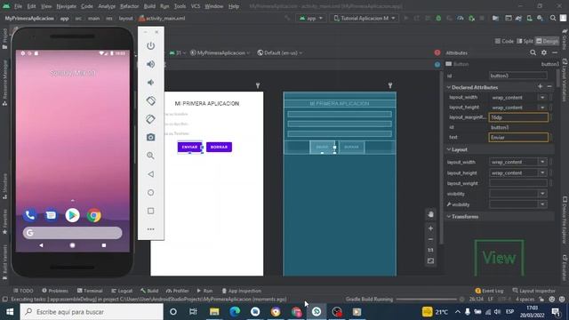Image resolution: width=569 pixels, height=320 pixels.
Task: Take emulator screenshot with camera icon
Action: 150,137
